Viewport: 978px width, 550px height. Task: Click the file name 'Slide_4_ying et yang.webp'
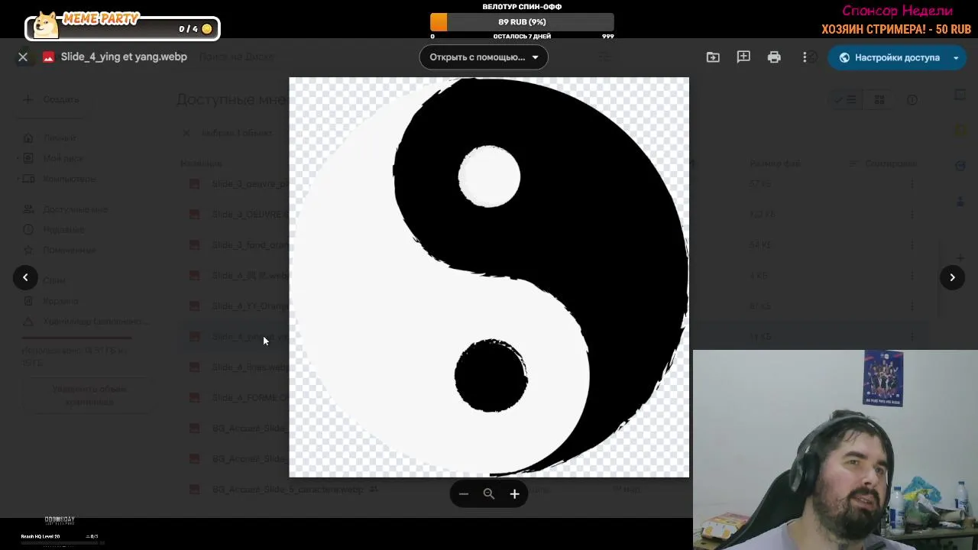tap(124, 57)
